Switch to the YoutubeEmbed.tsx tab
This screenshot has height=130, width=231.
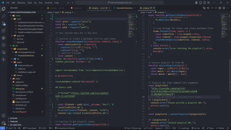pos(123,8)
